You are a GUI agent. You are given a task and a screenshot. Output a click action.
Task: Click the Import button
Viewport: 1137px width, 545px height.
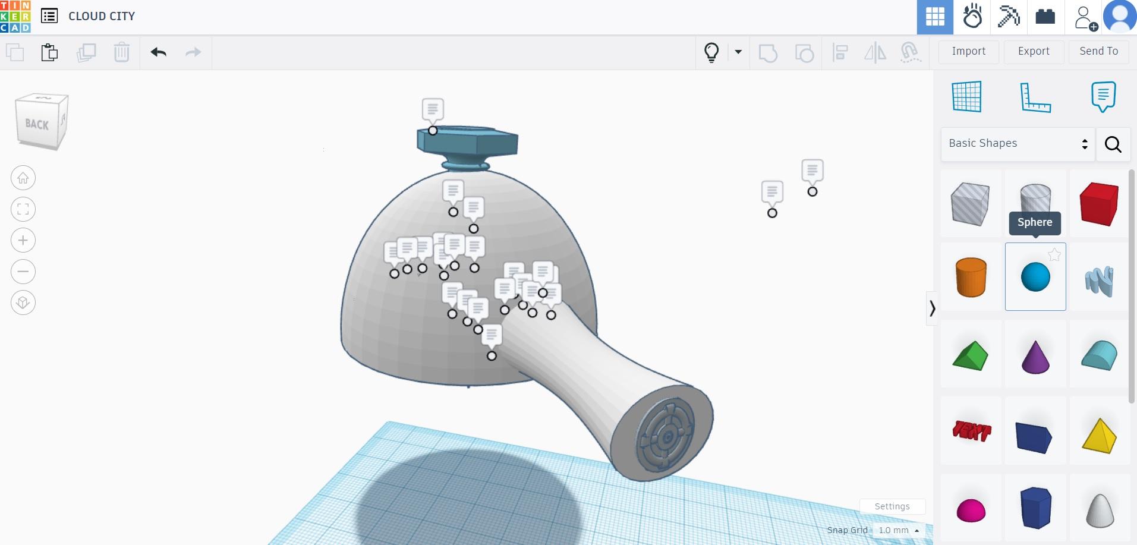click(969, 51)
